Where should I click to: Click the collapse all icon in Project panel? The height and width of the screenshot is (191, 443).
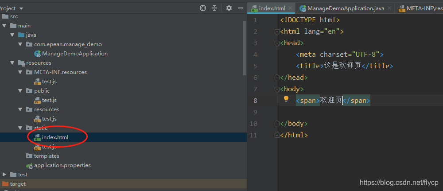point(214,8)
